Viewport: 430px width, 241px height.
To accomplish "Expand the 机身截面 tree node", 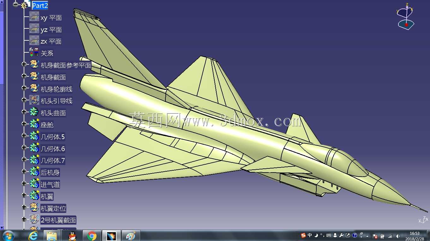I will click(24, 76).
